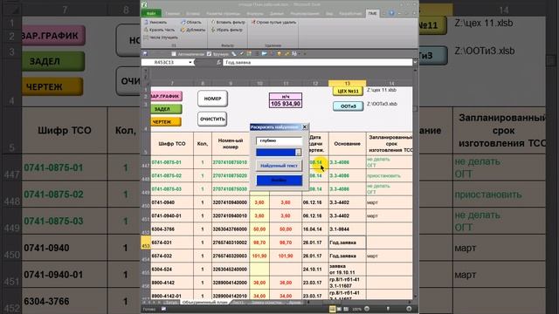Close the Раскрасить найденное dialog
Viewport: 559px width, 314px height.
point(305,126)
